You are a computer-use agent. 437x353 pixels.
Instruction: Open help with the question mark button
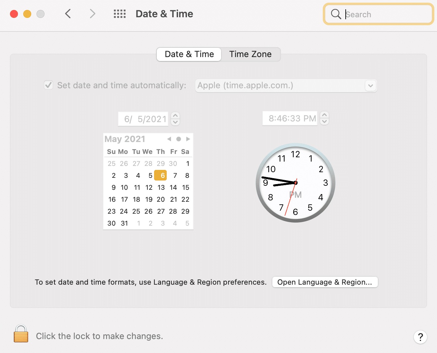point(420,337)
